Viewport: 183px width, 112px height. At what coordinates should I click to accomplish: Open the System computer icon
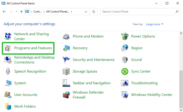[x=8, y=83]
